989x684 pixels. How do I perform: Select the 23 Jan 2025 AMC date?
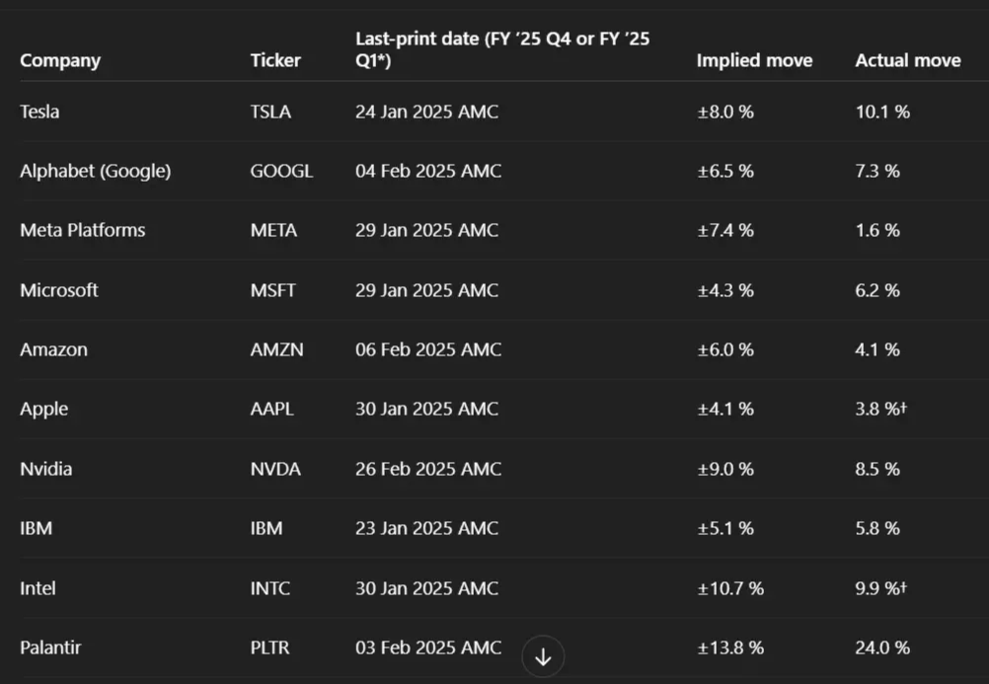(426, 528)
